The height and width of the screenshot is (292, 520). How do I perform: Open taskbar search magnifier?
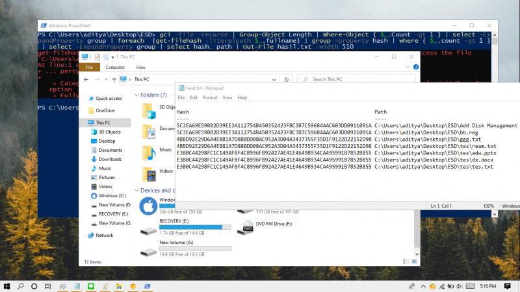tap(21, 286)
